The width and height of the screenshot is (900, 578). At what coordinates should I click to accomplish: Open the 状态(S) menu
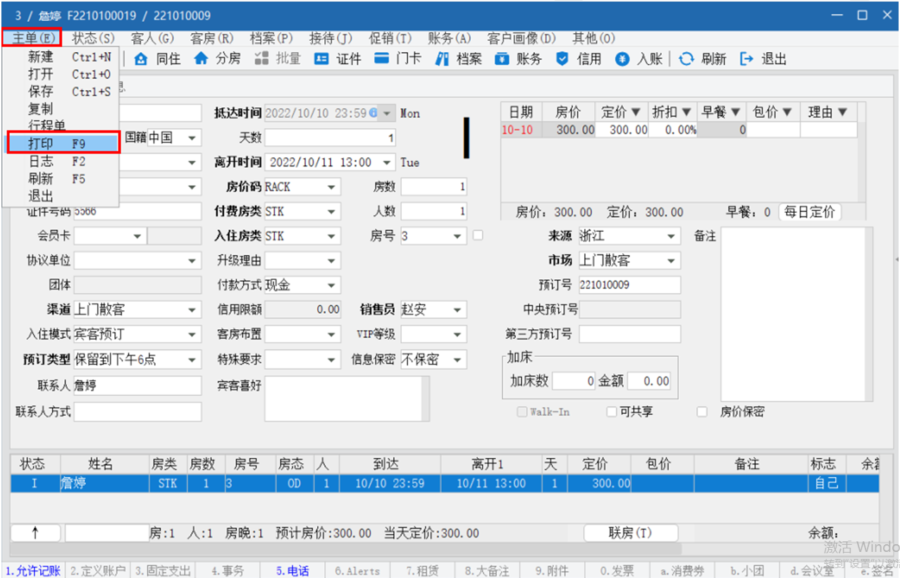tap(94, 38)
